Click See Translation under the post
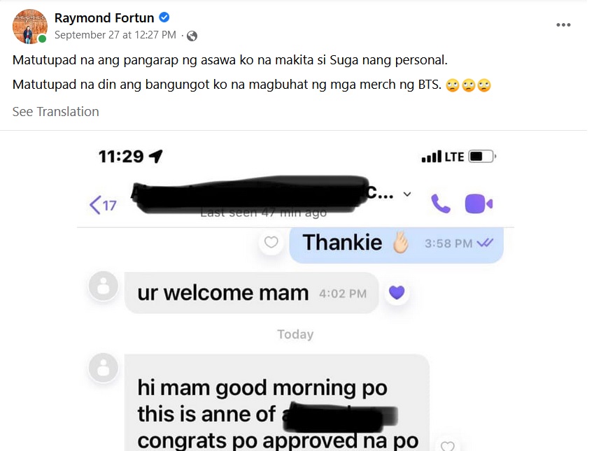608x451 pixels. (55, 112)
